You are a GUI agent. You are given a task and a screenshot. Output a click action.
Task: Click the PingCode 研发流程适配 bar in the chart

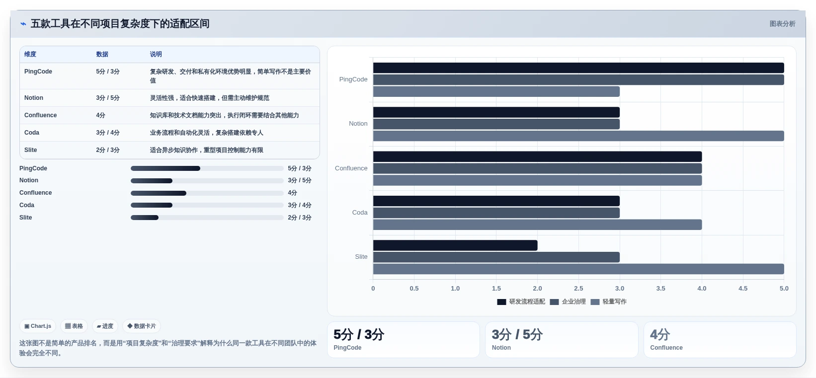[578, 68]
